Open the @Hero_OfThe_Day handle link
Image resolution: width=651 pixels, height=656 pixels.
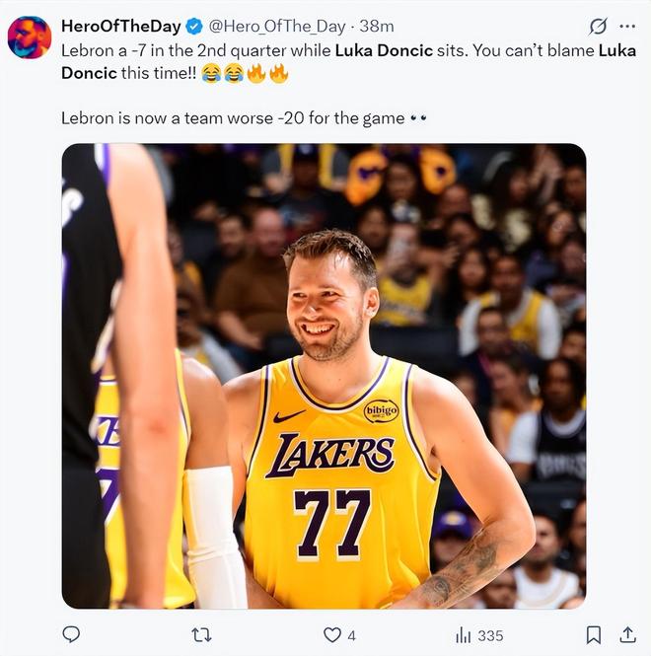point(277,26)
